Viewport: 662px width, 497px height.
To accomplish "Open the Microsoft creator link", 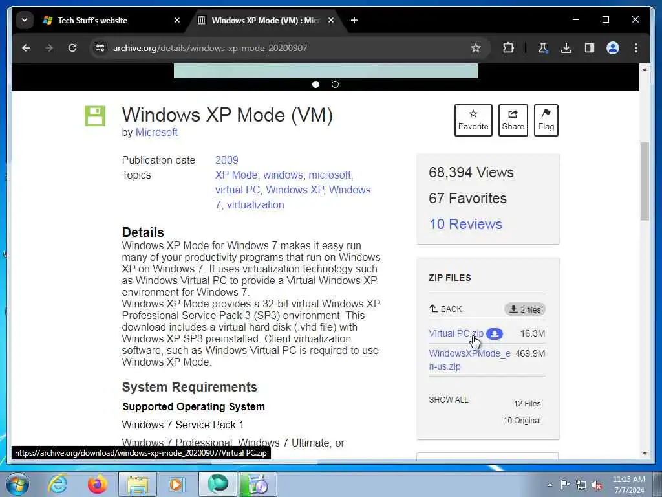I will click(x=156, y=132).
